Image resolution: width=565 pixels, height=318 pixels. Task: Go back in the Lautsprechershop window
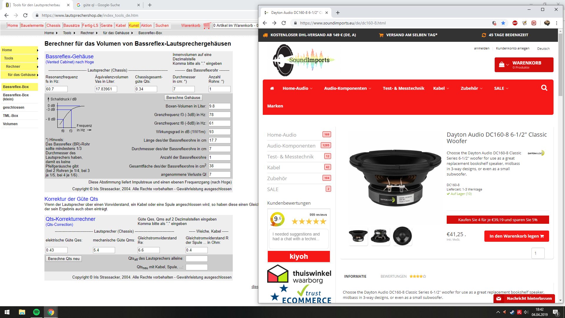coord(6,15)
